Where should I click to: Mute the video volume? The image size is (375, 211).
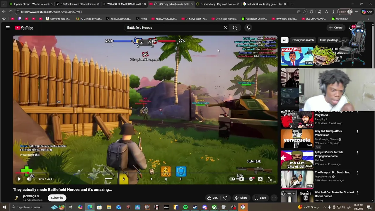[29, 179]
